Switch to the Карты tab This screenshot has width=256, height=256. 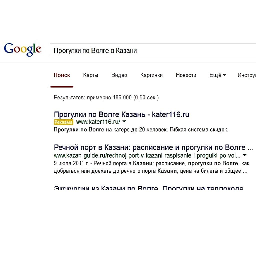coord(90,75)
